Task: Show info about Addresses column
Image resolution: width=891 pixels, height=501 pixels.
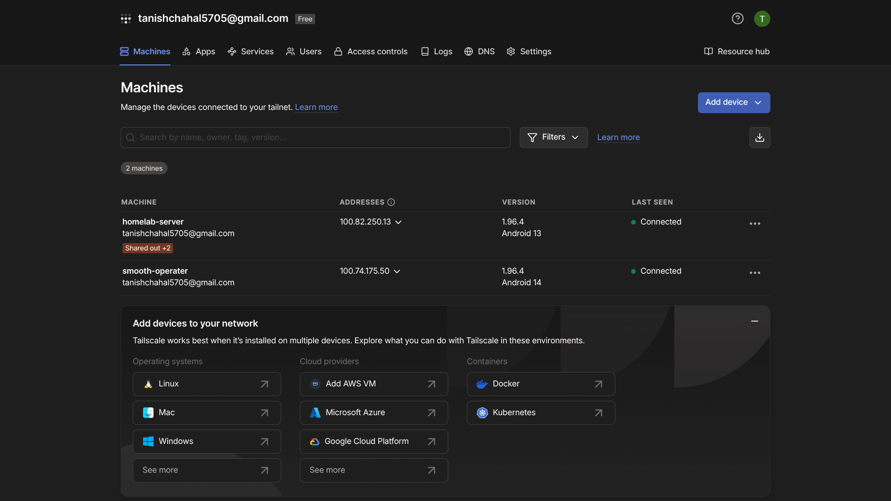Action: tap(391, 202)
